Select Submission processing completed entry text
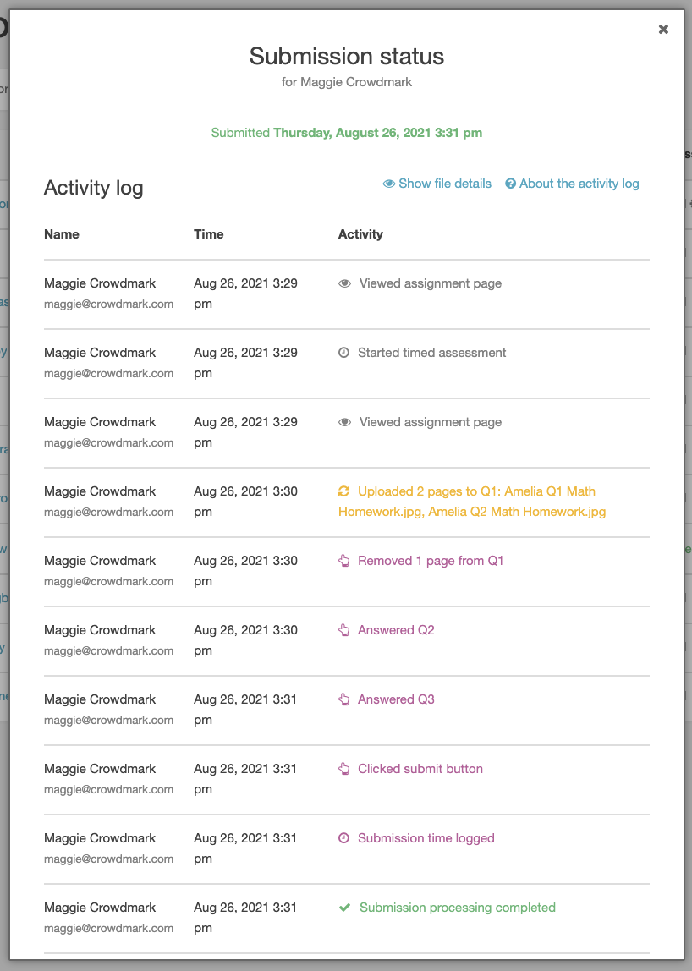The height and width of the screenshot is (971, 692). pyautogui.click(x=457, y=908)
